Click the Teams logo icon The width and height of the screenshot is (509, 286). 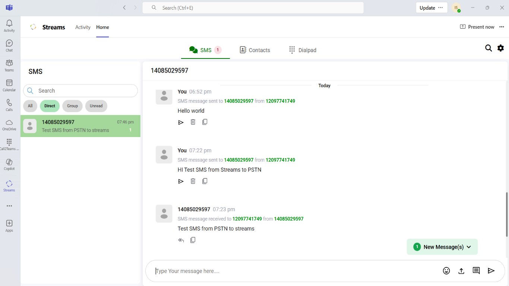pyautogui.click(x=9, y=7)
